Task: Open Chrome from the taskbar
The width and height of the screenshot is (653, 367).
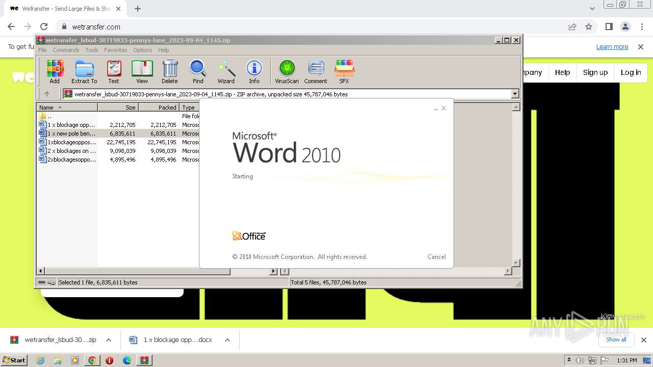Action: (92, 360)
